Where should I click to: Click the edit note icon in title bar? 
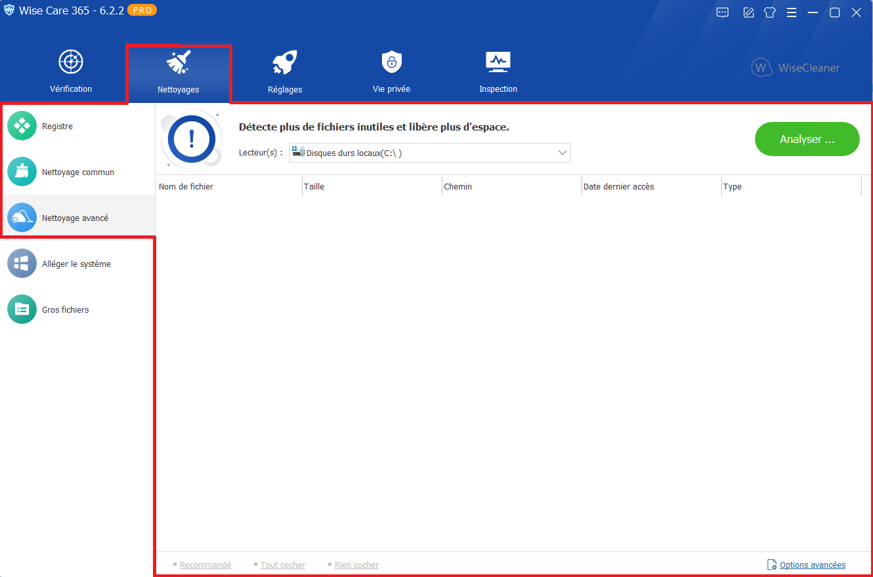748,12
